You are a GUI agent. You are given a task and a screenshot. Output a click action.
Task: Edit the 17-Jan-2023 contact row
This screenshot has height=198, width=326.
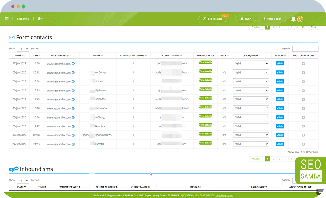[x=280, y=64]
